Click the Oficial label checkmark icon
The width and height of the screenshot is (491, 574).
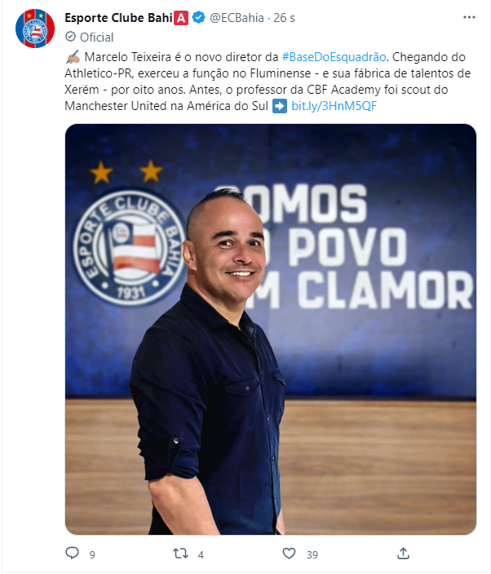70,37
